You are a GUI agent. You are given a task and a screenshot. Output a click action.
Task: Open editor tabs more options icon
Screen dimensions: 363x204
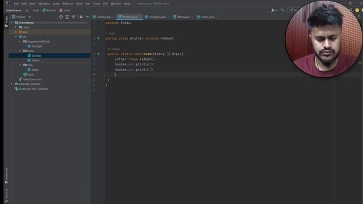359,17
